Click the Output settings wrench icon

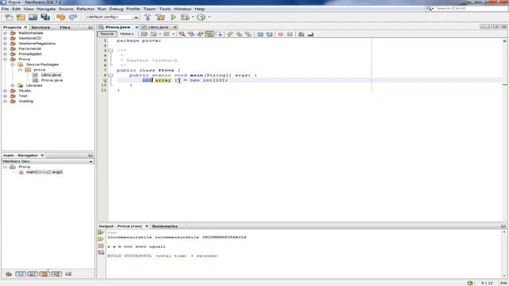(x=101, y=253)
